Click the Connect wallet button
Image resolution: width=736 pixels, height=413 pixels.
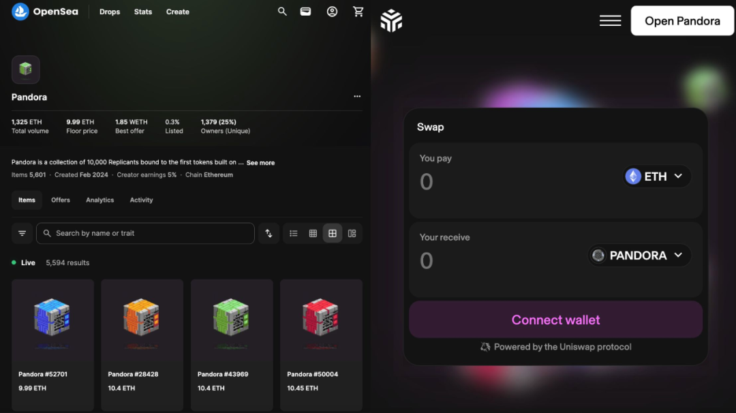coord(556,320)
